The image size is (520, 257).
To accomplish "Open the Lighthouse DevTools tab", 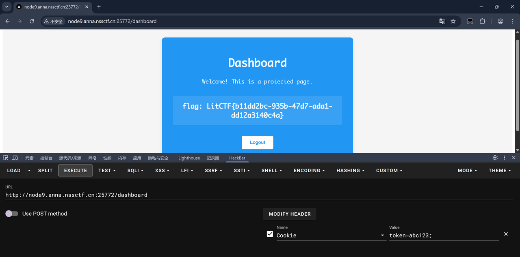I will (x=189, y=158).
